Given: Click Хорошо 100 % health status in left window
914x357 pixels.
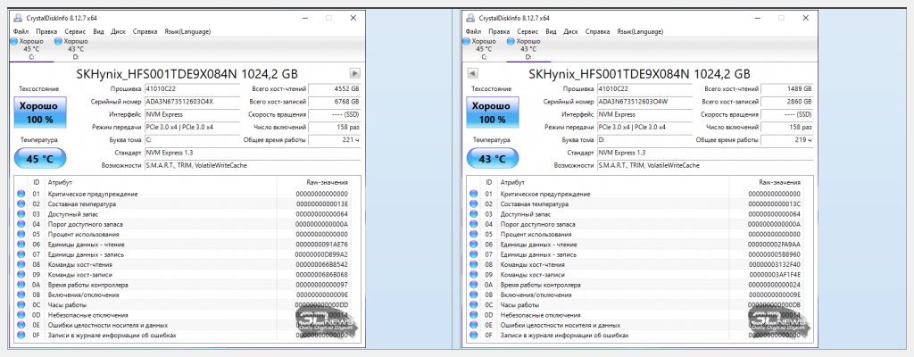Looking at the screenshot, I should [x=39, y=112].
